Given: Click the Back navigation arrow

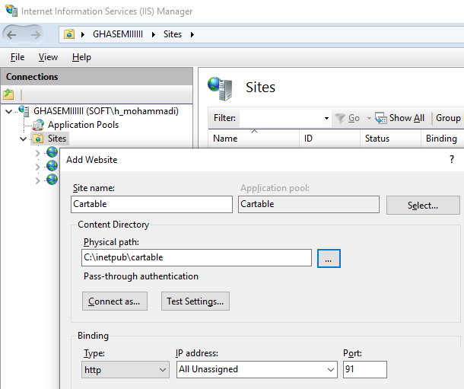Looking at the screenshot, I should click(x=11, y=35).
